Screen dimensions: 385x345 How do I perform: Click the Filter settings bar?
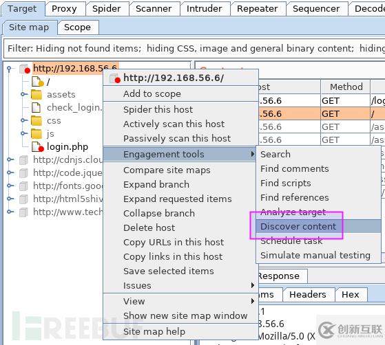(x=194, y=48)
